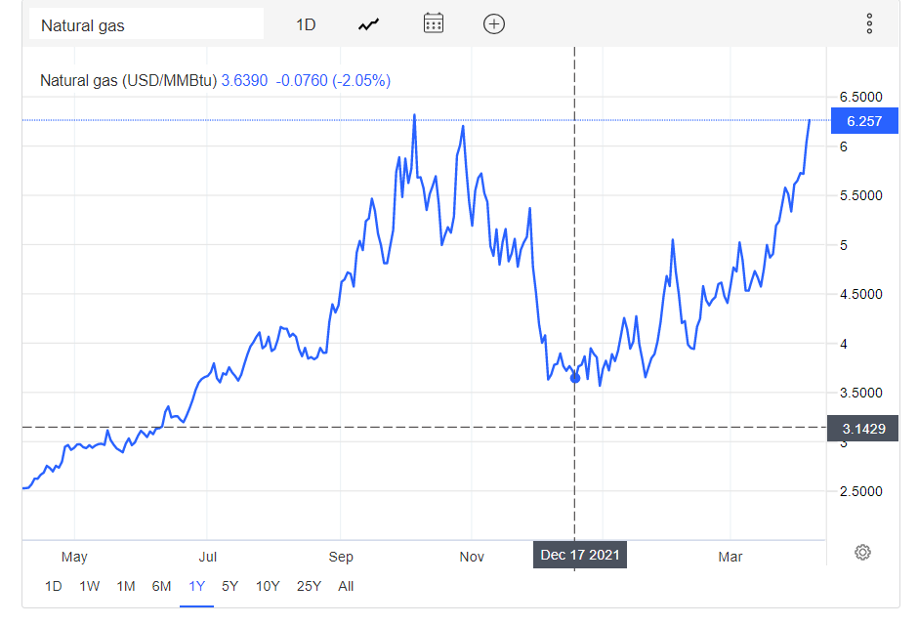Click the 3.5000 price axis label
The image size is (918, 625).
860,393
